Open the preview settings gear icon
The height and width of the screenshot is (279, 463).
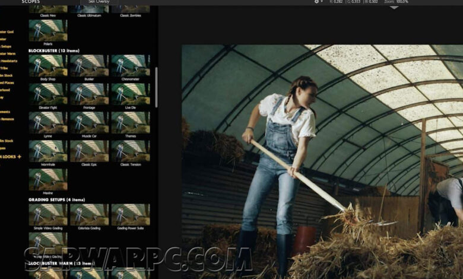tap(316, 2)
